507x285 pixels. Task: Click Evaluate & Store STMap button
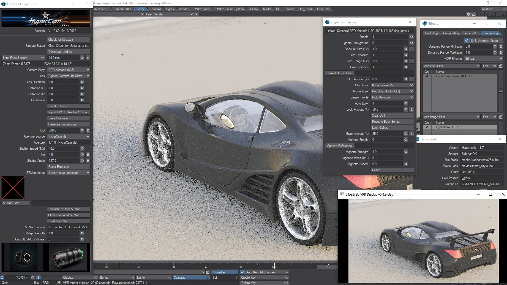[x=69, y=209]
